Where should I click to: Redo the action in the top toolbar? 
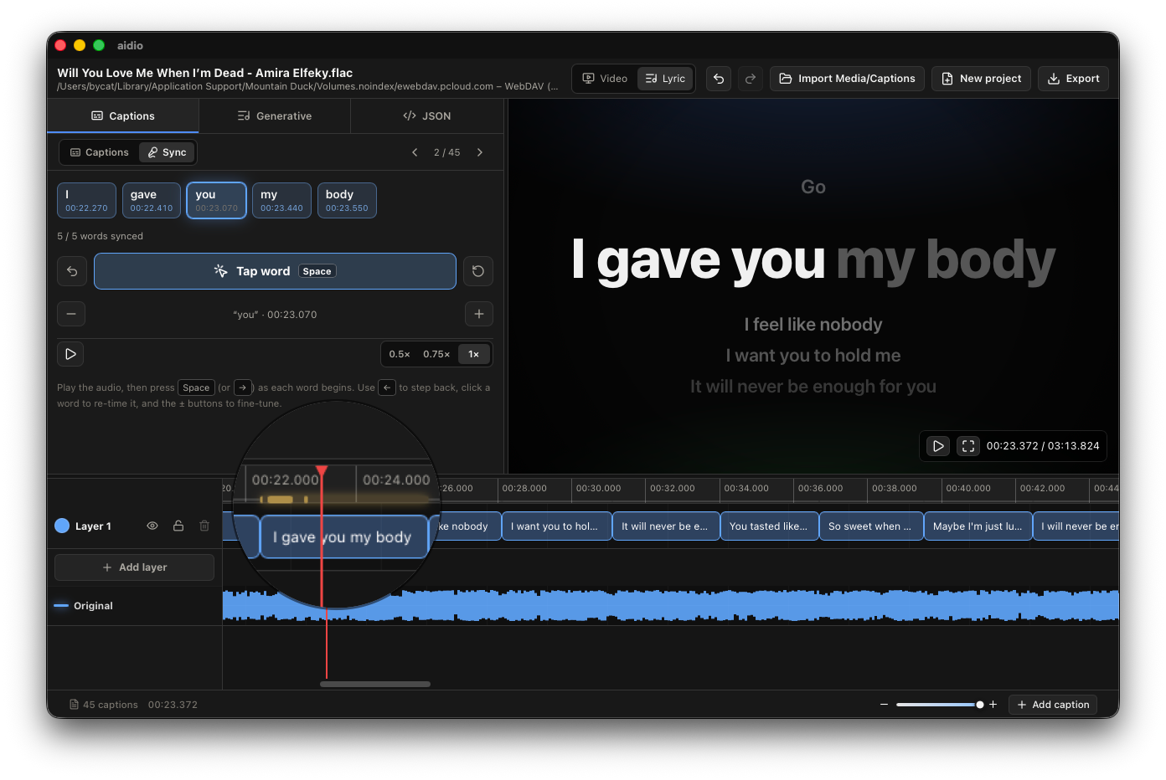(x=751, y=79)
